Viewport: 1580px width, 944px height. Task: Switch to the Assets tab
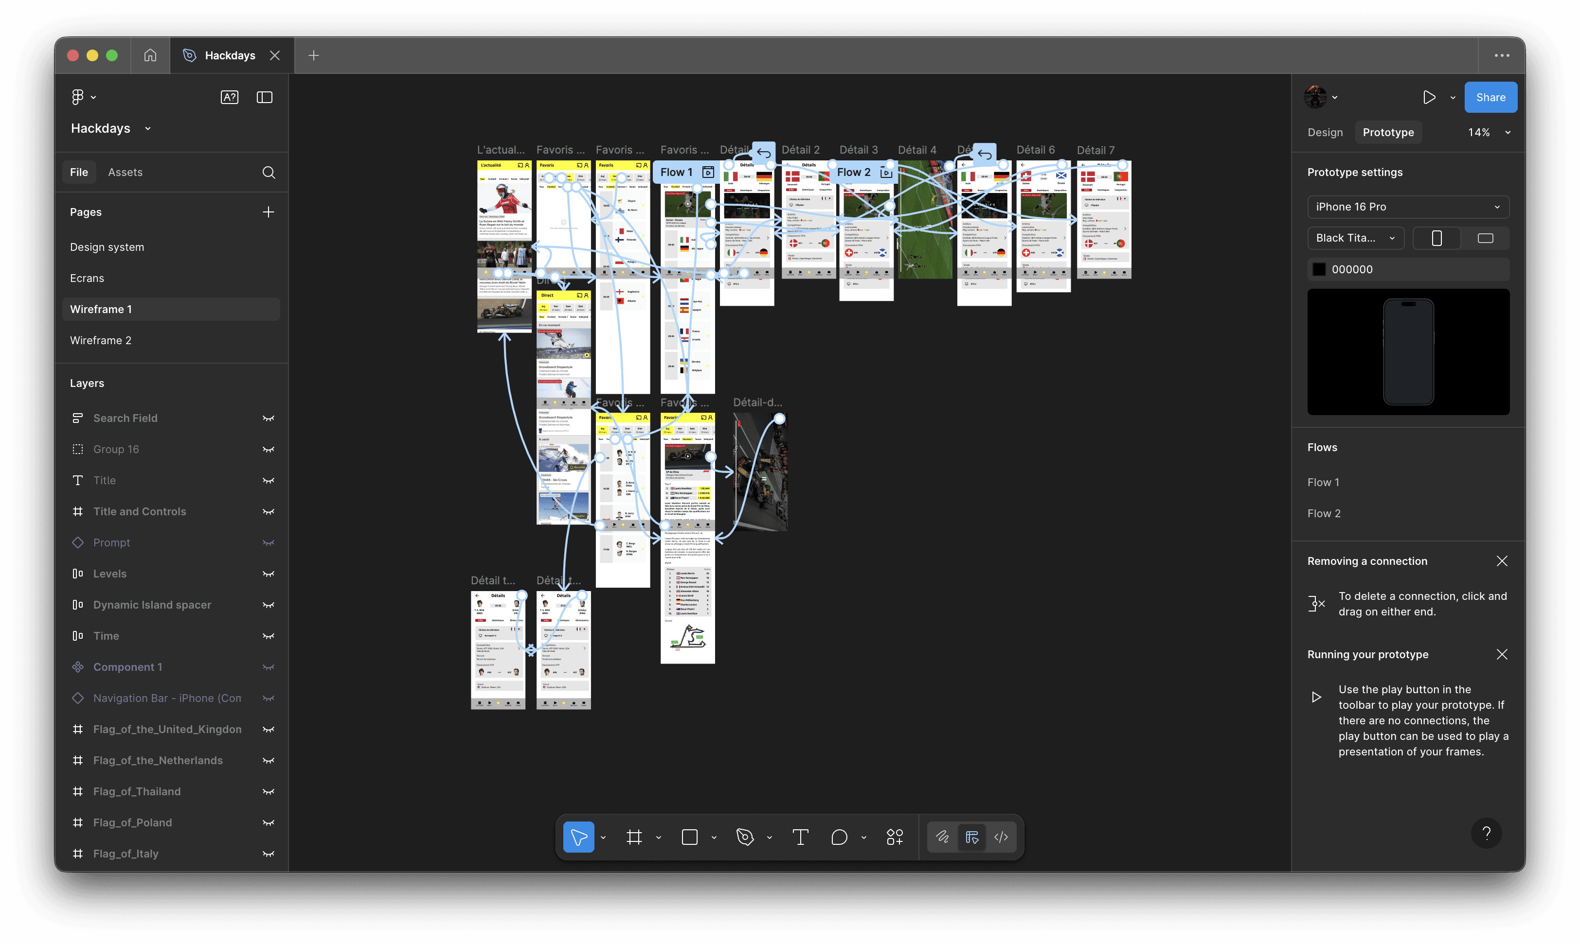pyautogui.click(x=125, y=173)
